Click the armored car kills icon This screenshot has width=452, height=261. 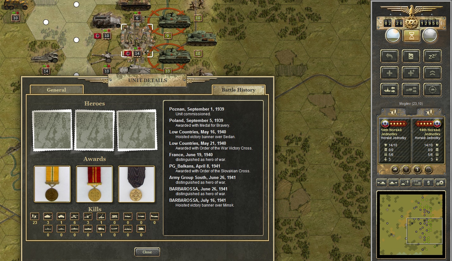(x=61, y=216)
